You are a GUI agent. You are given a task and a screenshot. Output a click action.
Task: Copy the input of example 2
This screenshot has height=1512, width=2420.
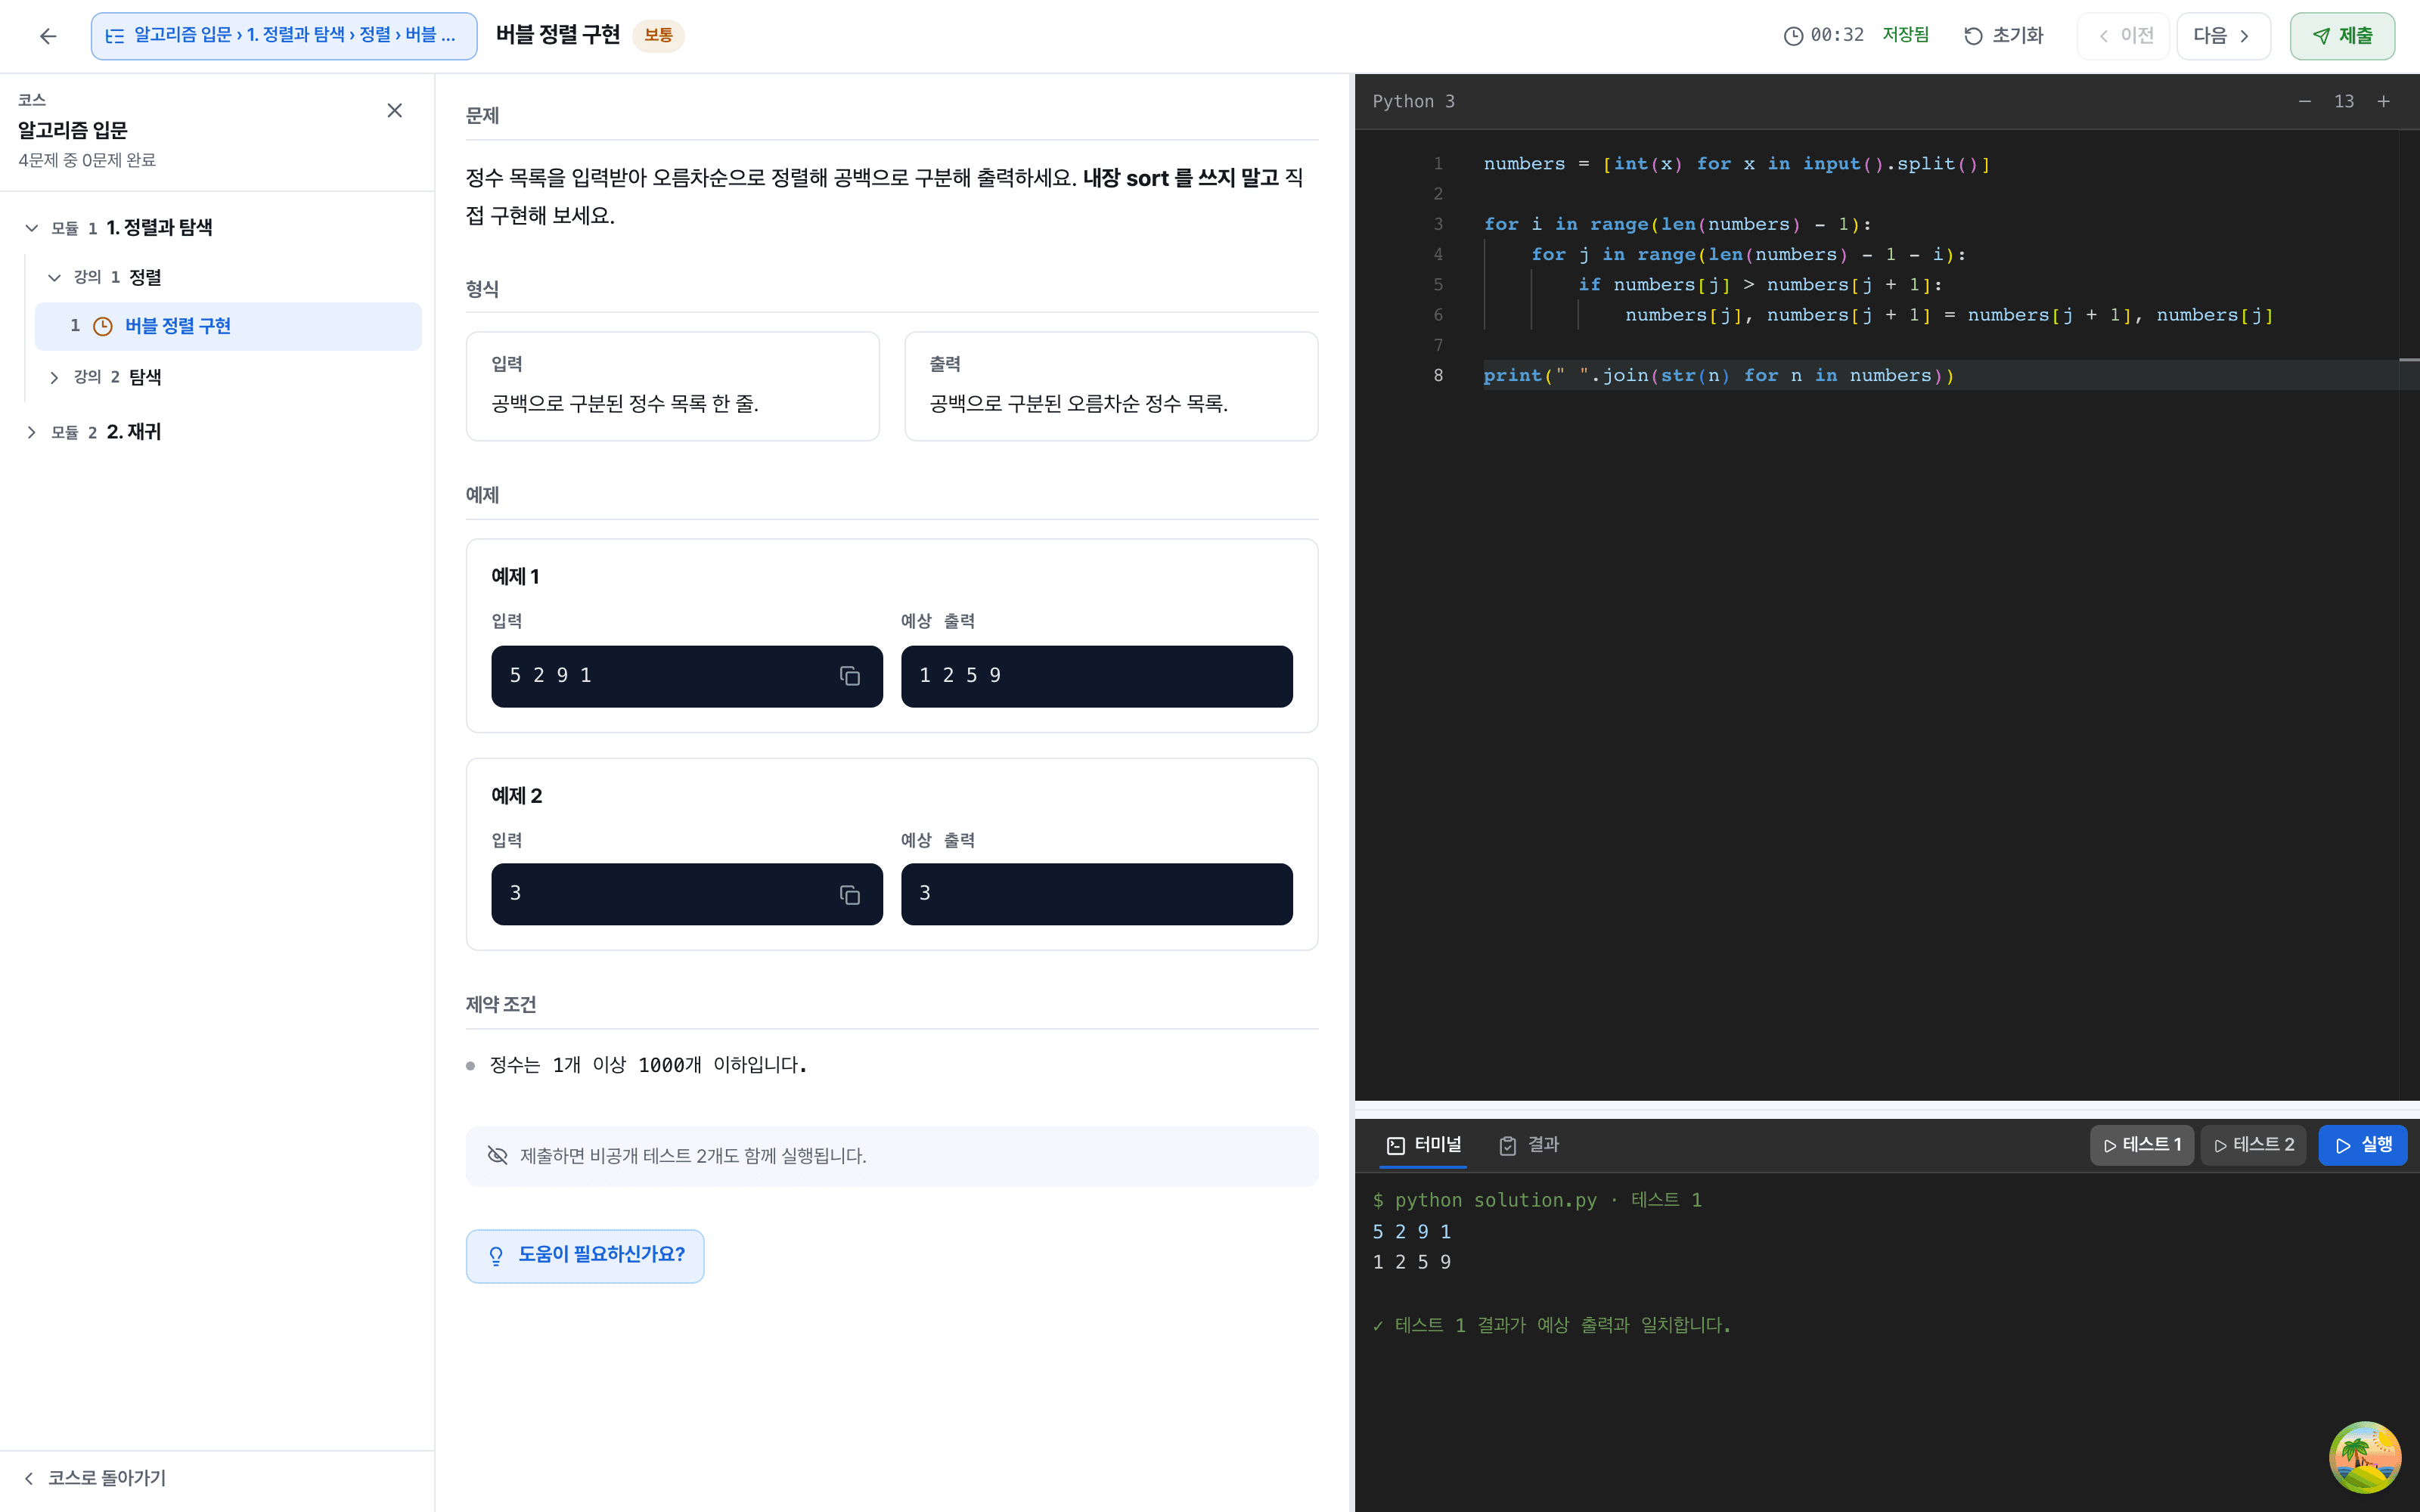849,894
